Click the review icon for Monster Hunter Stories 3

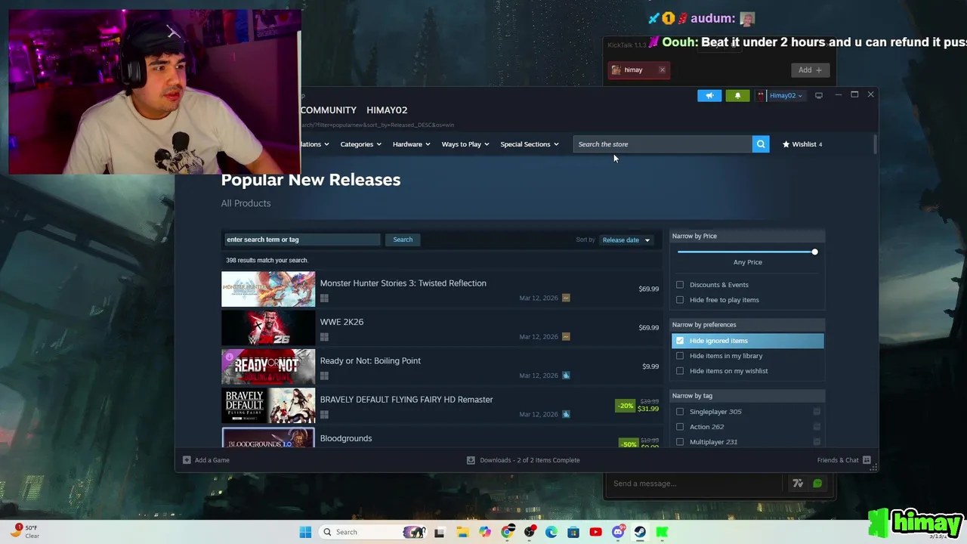[x=566, y=298]
